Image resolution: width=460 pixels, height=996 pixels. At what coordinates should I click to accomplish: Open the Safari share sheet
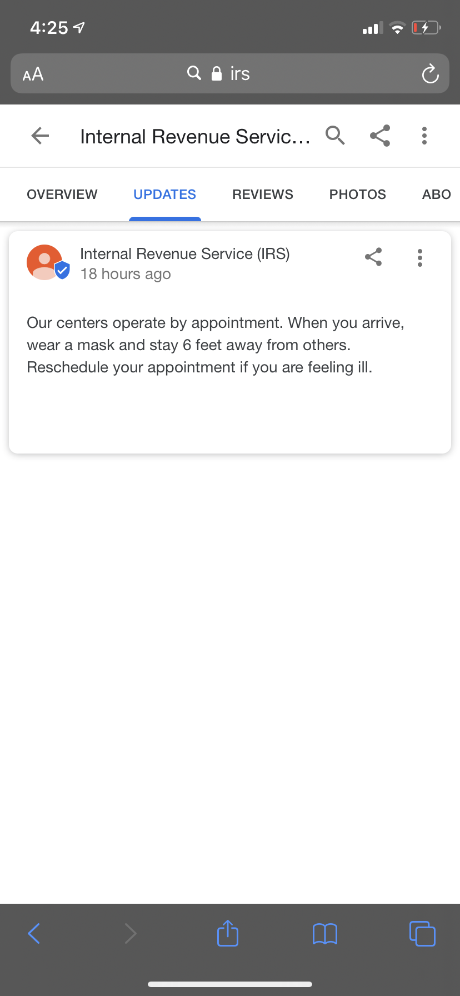click(x=228, y=933)
